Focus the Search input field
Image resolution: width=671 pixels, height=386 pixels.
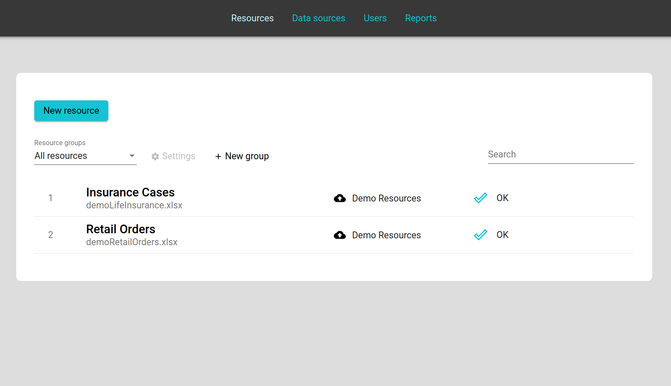[x=560, y=155]
